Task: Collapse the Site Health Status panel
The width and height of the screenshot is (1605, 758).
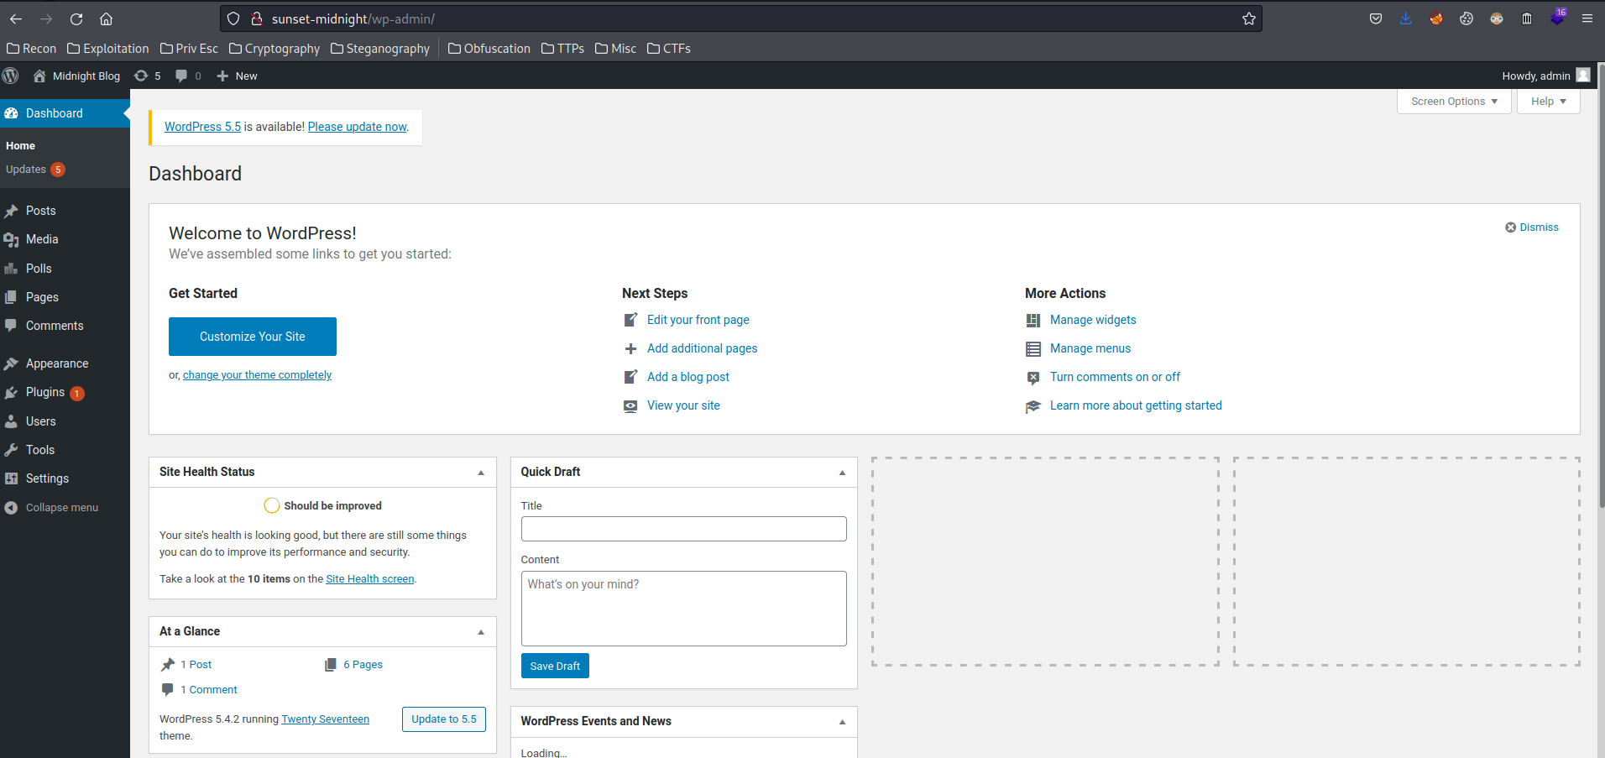Action: pos(481,473)
